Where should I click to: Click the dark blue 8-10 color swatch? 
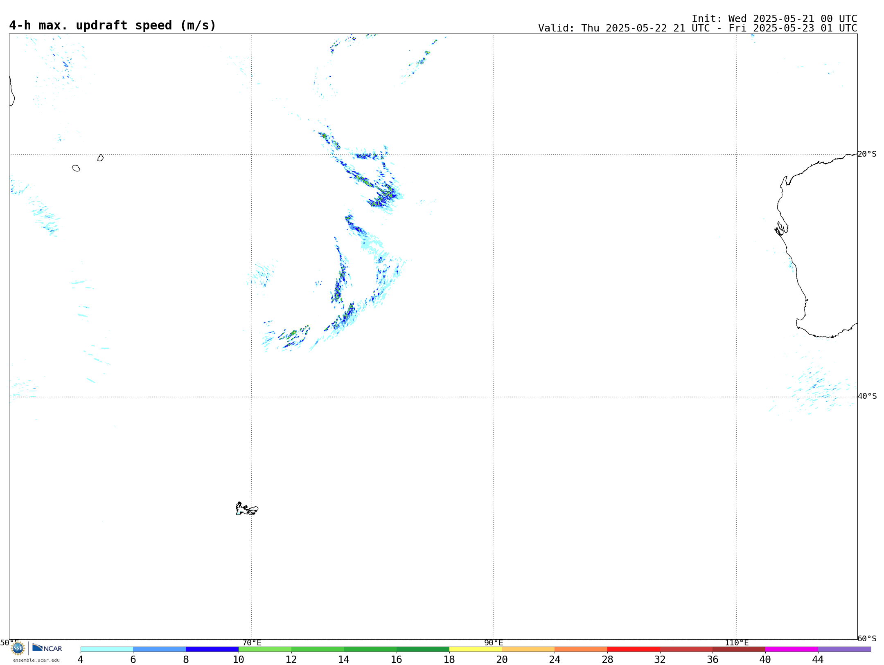[x=212, y=649]
